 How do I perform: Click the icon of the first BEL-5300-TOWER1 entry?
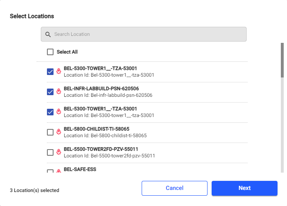pyautogui.click(x=58, y=71)
